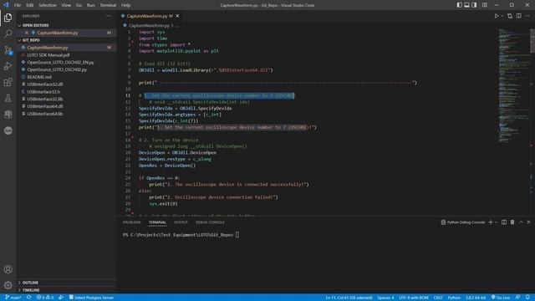Maximize the panel size with caret icon
The height and width of the screenshot is (301, 535).
point(521,222)
